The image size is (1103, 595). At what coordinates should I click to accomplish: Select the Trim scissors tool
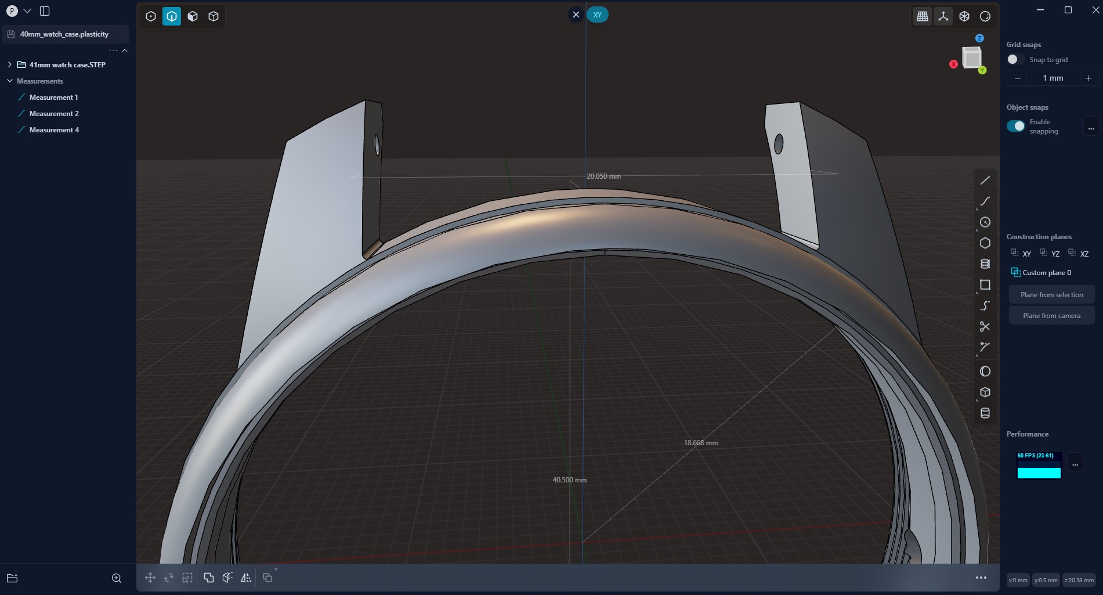985,327
